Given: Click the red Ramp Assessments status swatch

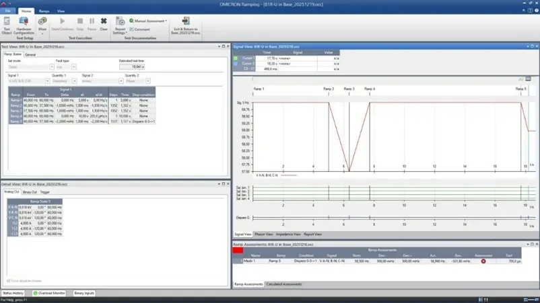Looking at the screenshot, I should (x=238, y=250).
